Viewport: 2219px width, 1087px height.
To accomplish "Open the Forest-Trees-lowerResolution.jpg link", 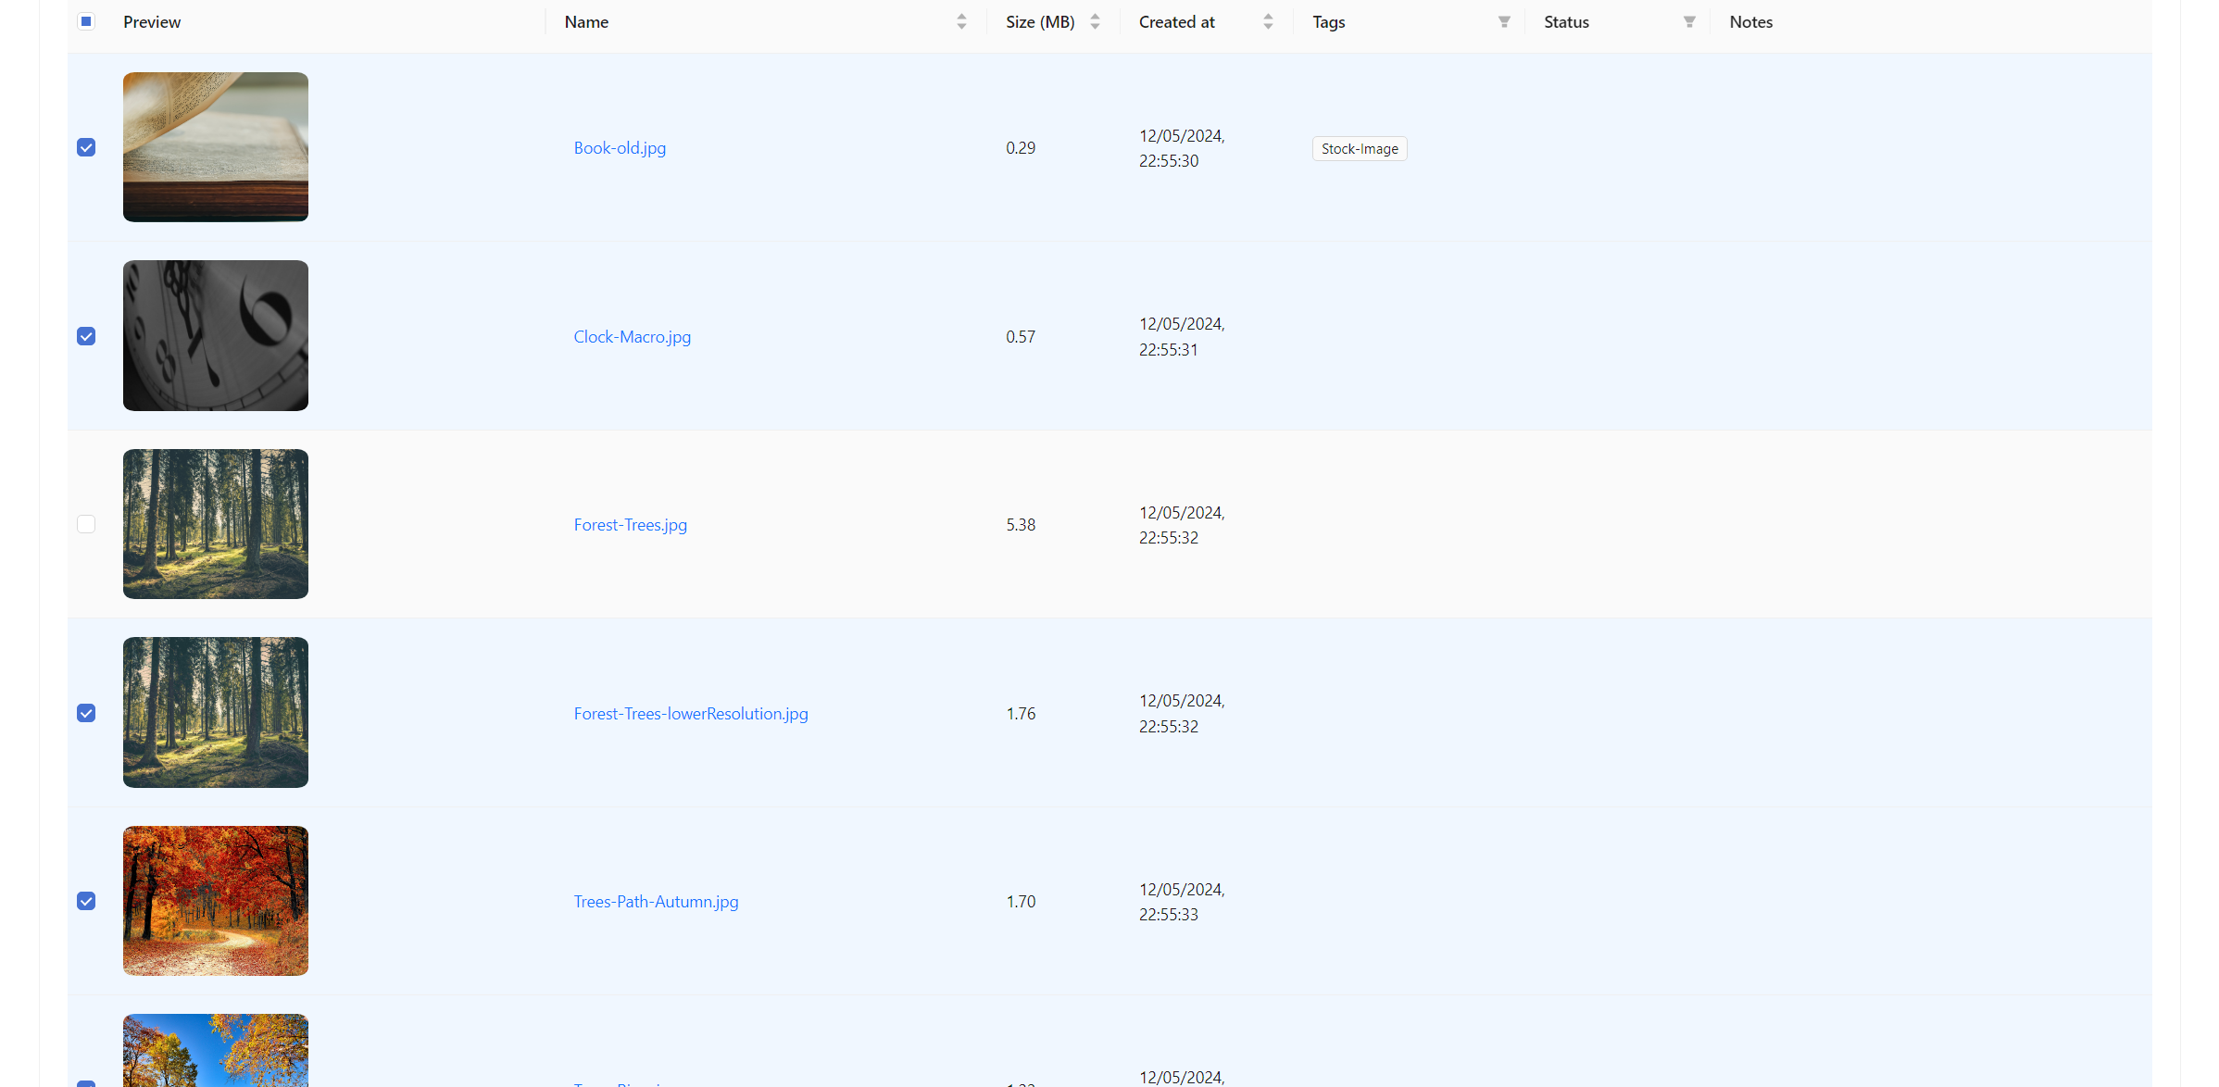I will 690,713.
